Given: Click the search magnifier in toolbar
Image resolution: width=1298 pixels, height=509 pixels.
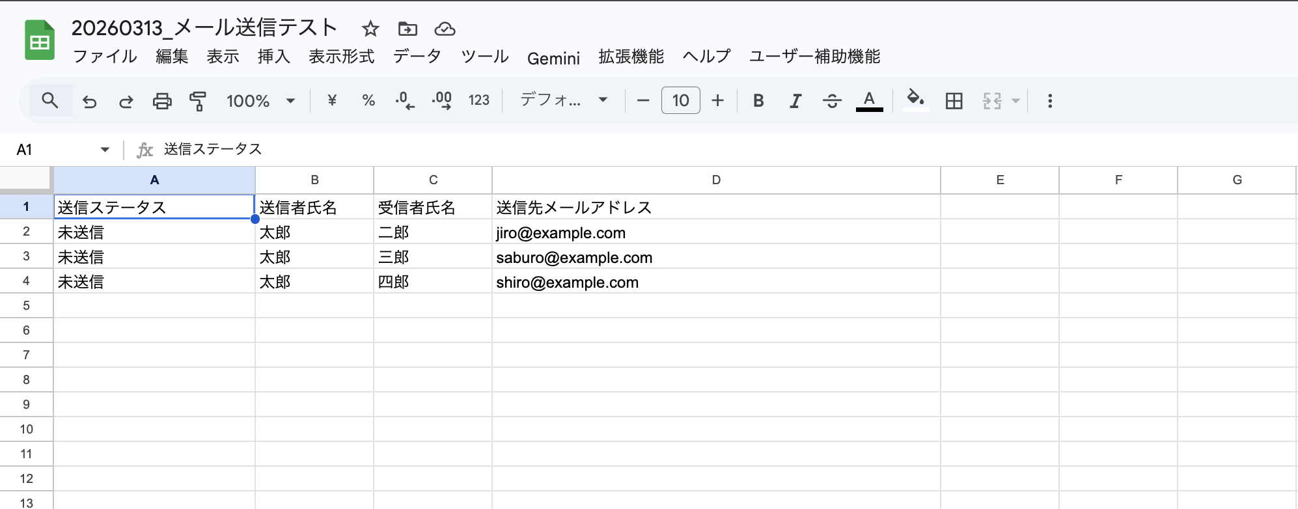Looking at the screenshot, I should click(50, 100).
